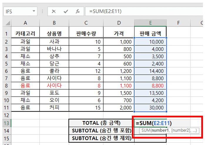The height and width of the screenshot is (145, 205).
Task: Select column D header
Action: pyautogui.click(x=119, y=23)
